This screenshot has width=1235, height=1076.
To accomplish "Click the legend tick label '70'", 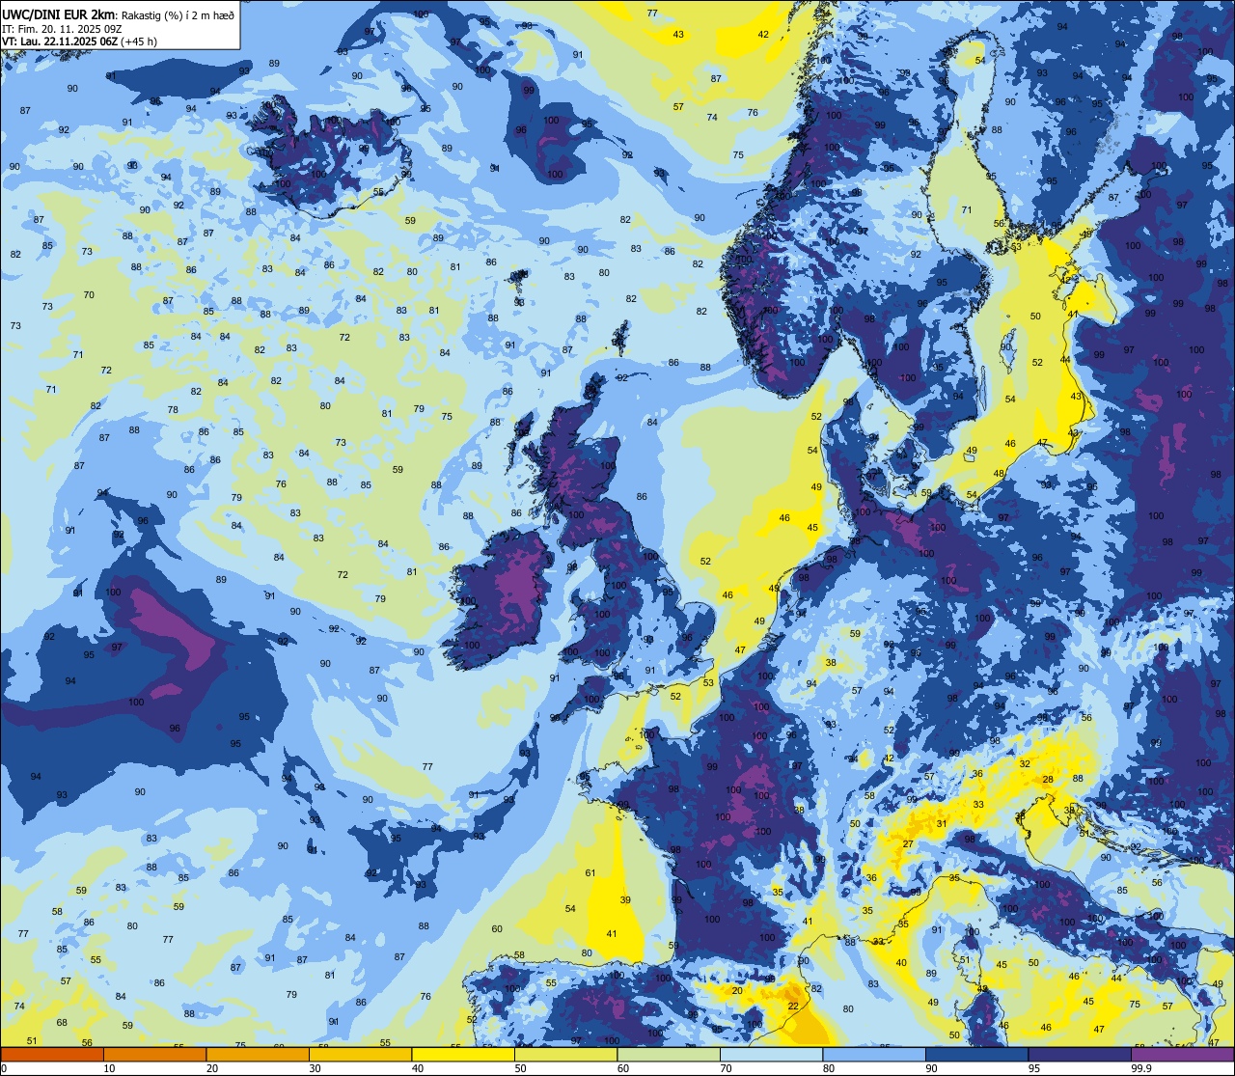I will coord(726,1068).
